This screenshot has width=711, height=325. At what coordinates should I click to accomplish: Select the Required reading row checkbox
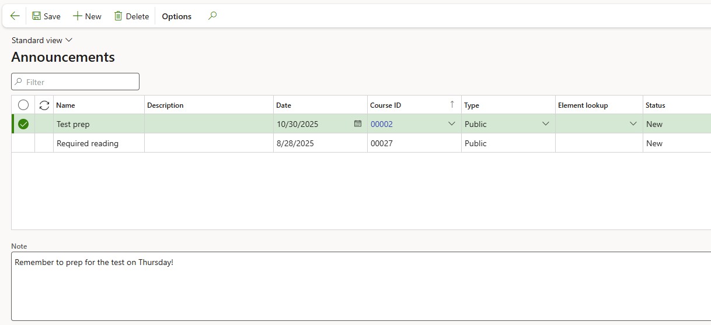click(23, 143)
